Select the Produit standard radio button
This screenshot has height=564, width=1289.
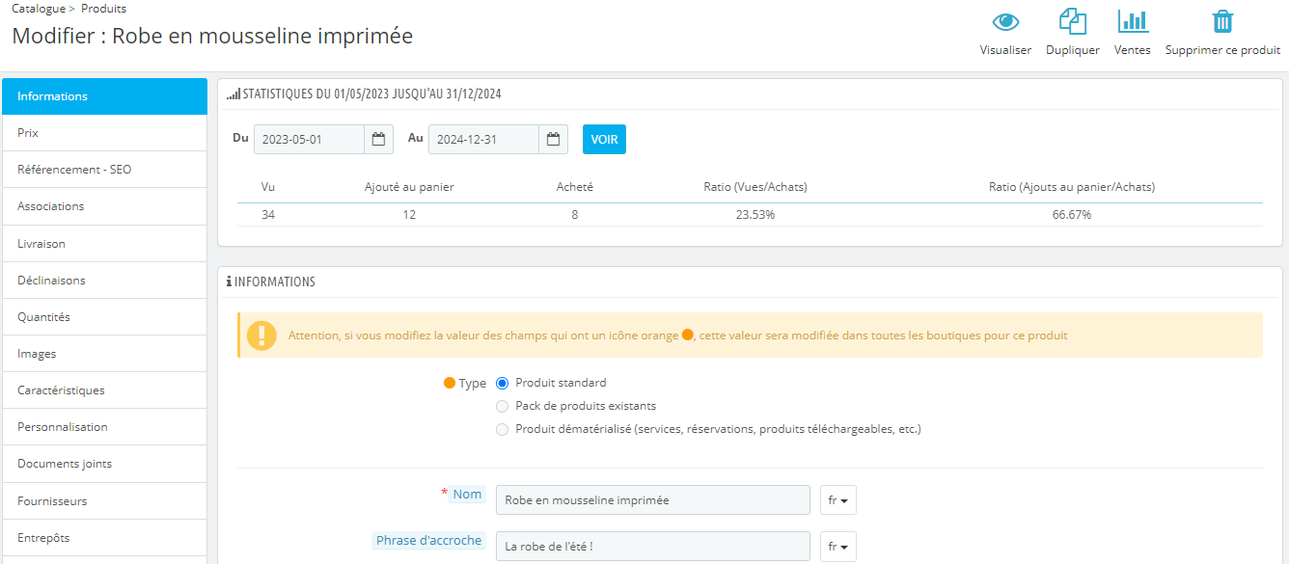pos(502,383)
